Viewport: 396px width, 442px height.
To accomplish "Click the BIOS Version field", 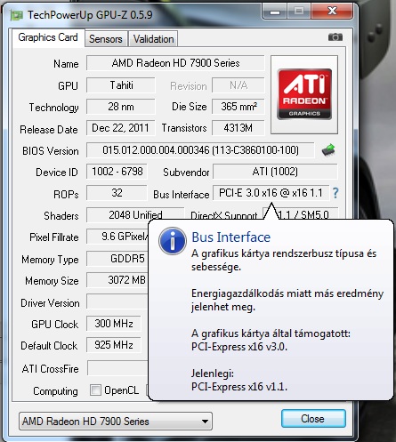I will [x=200, y=150].
